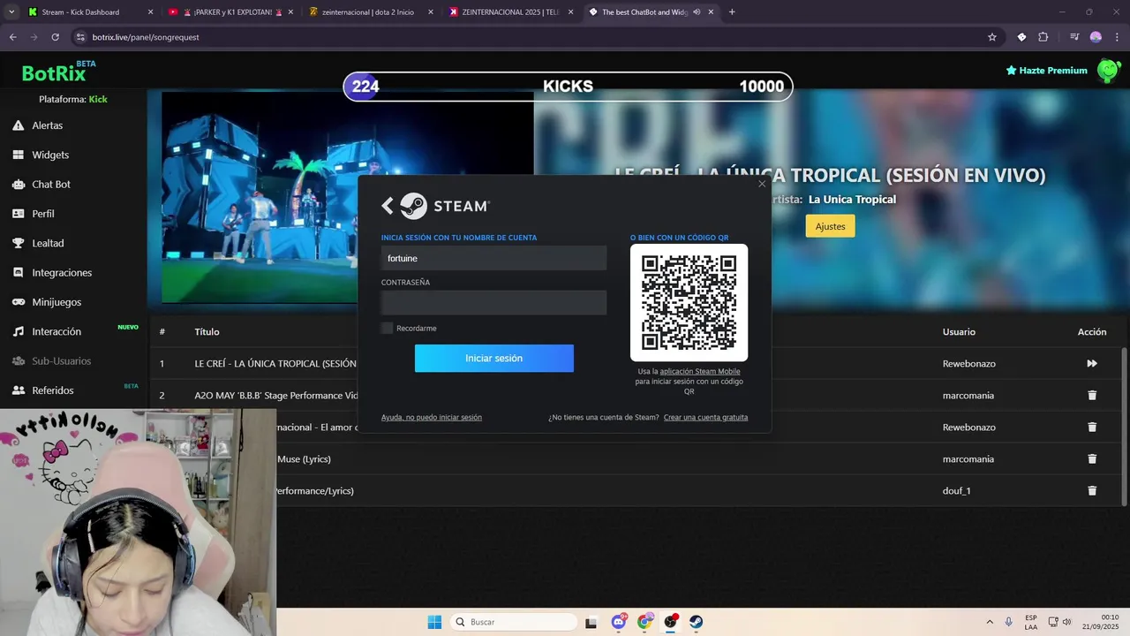Open 'Ayuda, no puedo iniciar sesión' link
Image resolution: width=1130 pixels, height=636 pixels.
(432, 417)
